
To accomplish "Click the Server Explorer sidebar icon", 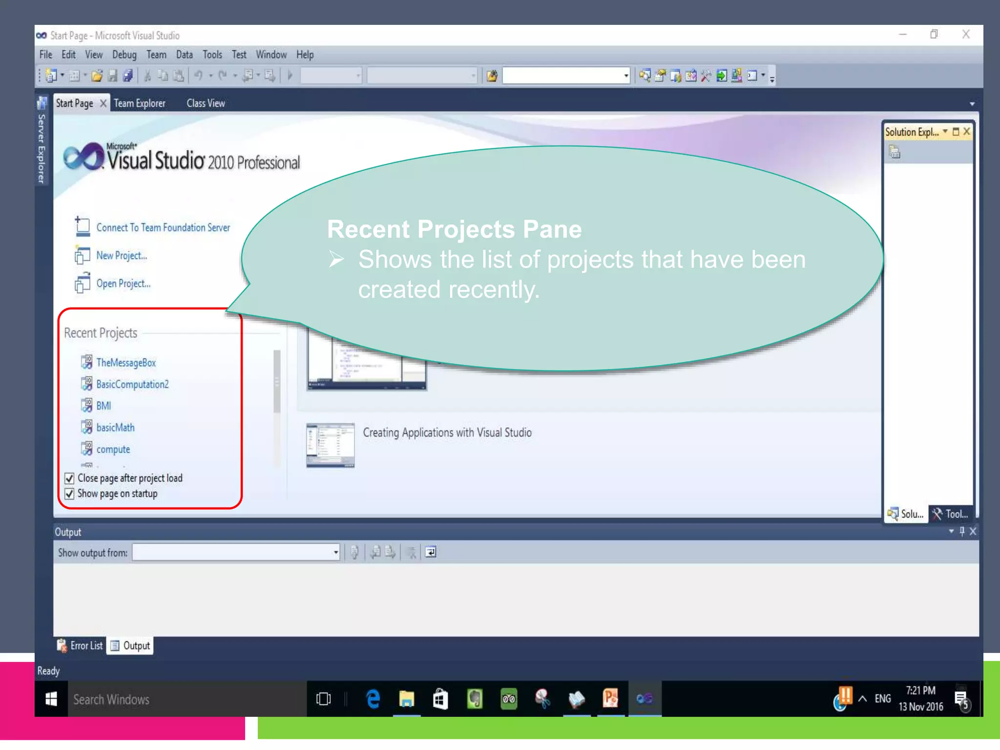I will coord(42,103).
